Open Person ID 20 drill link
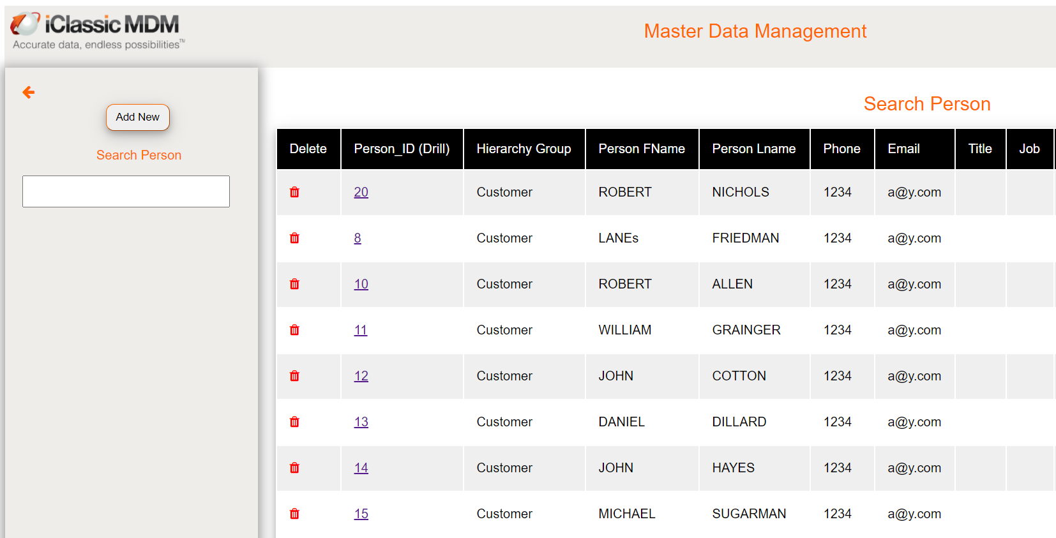The image size is (1056, 538). pyautogui.click(x=361, y=192)
